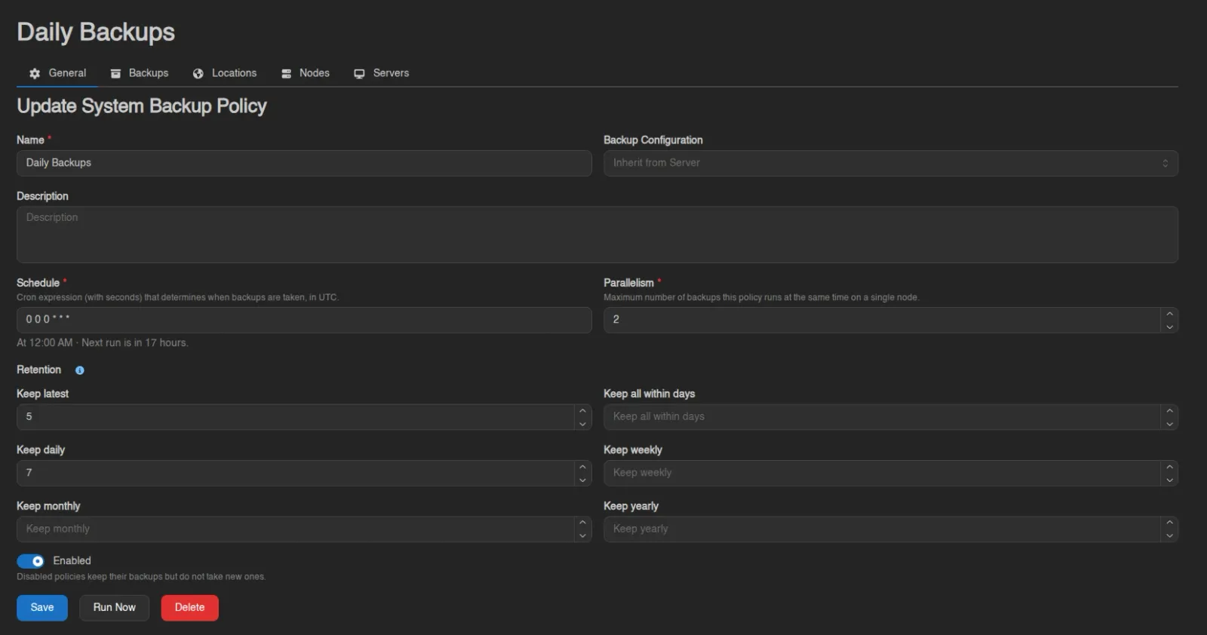Click the "Next run is in 17 hours" text

135,342
